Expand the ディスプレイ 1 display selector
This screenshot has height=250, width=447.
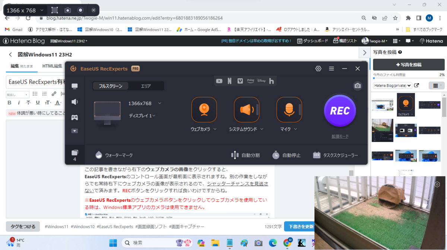pos(153,116)
